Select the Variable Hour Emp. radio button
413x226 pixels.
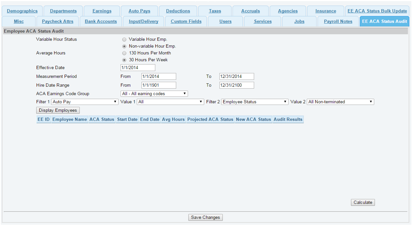click(x=124, y=39)
